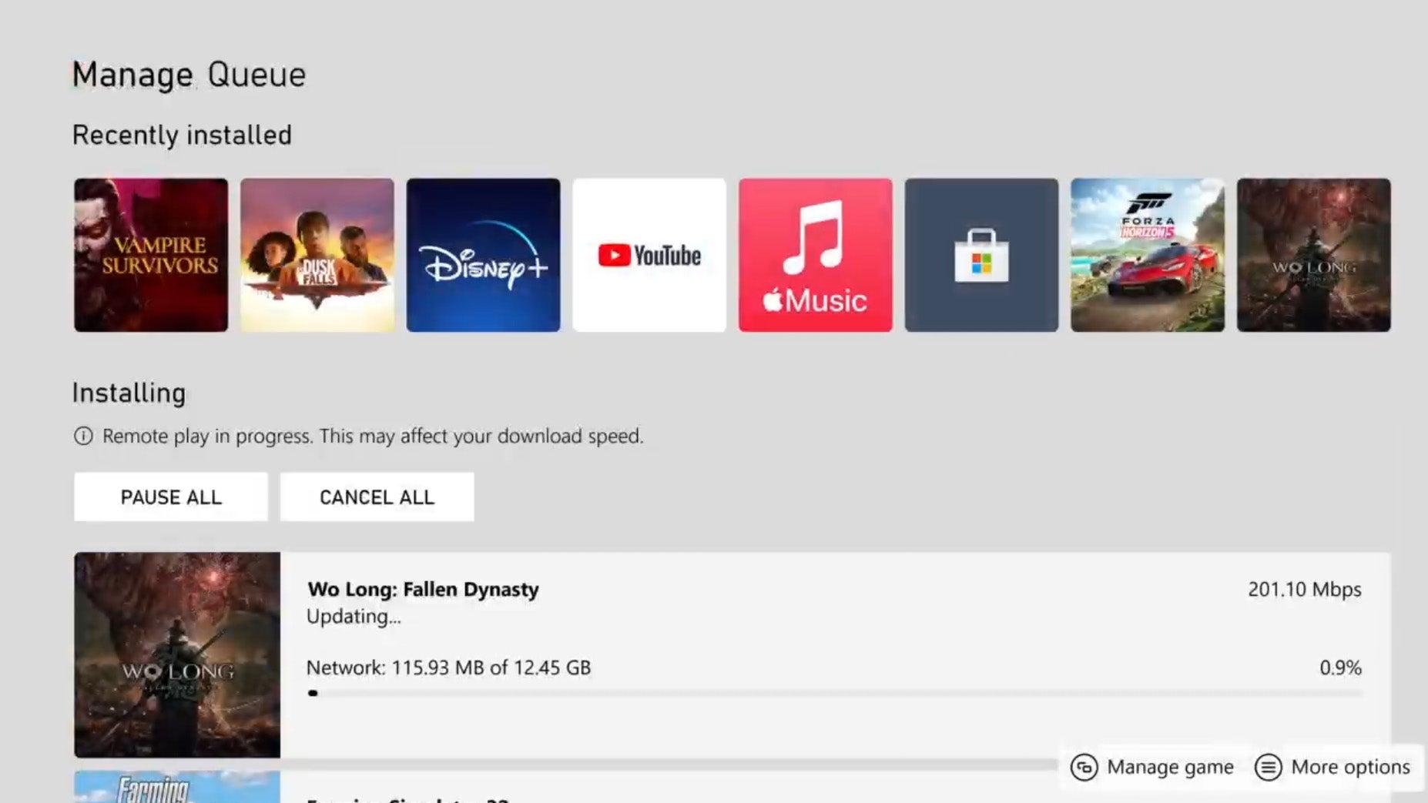
Task: Click the 0.9% progress percentage
Action: coord(1340,667)
